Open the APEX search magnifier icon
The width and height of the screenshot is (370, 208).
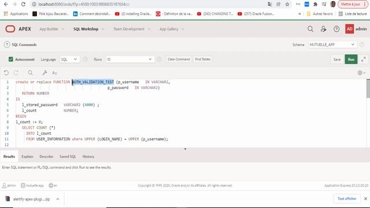[310, 29]
